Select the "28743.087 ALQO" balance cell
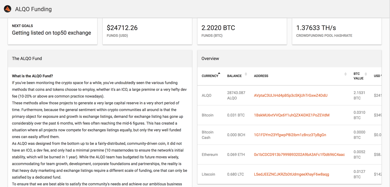 pos(236,95)
